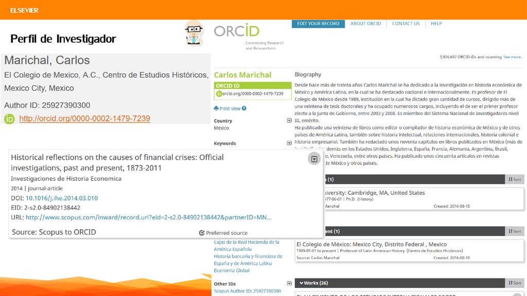Toggle the Keywords visibility dropdown
The height and width of the screenshot is (296, 527).
tap(289, 143)
